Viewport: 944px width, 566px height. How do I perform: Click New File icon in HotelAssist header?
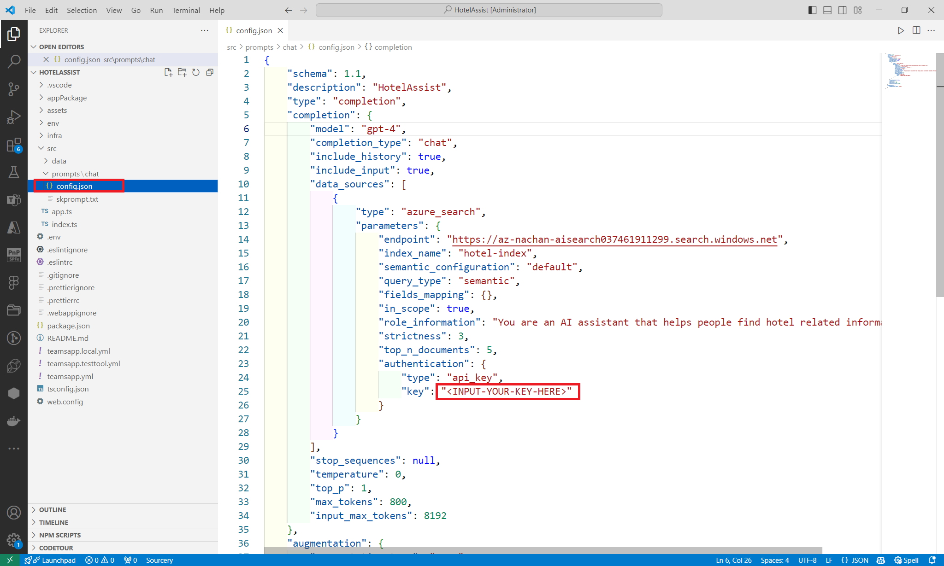tap(168, 72)
